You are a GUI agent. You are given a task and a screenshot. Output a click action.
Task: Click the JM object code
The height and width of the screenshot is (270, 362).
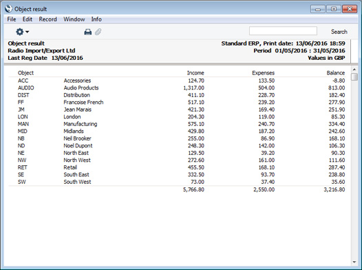click(x=21, y=110)
